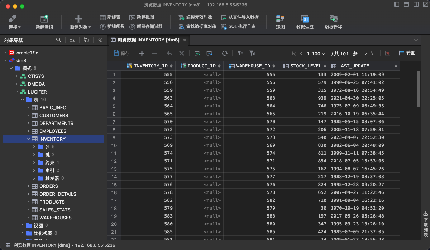Open the SQL 执行日志 execution log

tap(238, 26)
